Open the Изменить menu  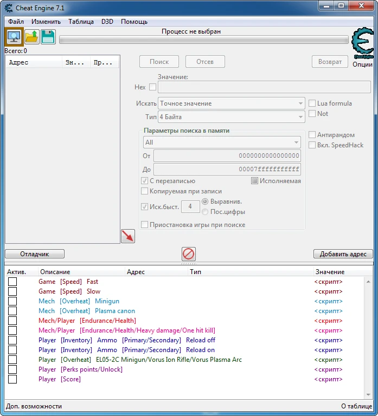click(46, 22)
